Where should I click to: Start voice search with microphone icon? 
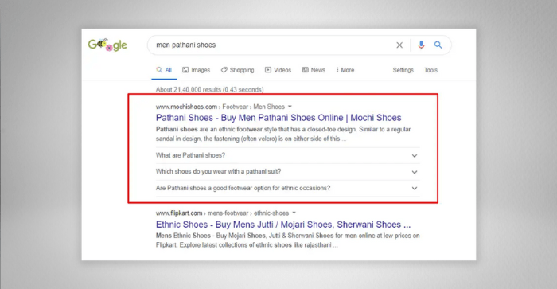(421, 45)
